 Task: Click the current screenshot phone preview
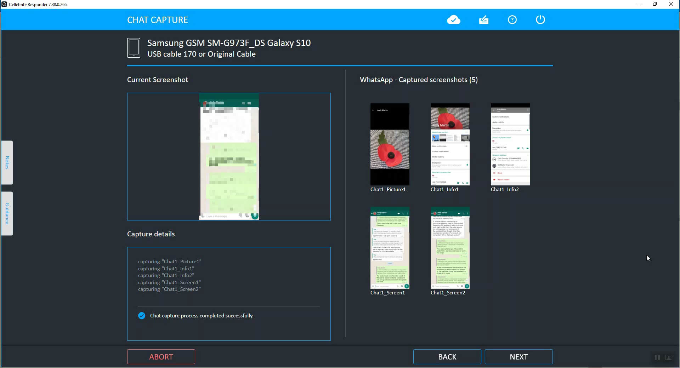[x=229, y=156]
